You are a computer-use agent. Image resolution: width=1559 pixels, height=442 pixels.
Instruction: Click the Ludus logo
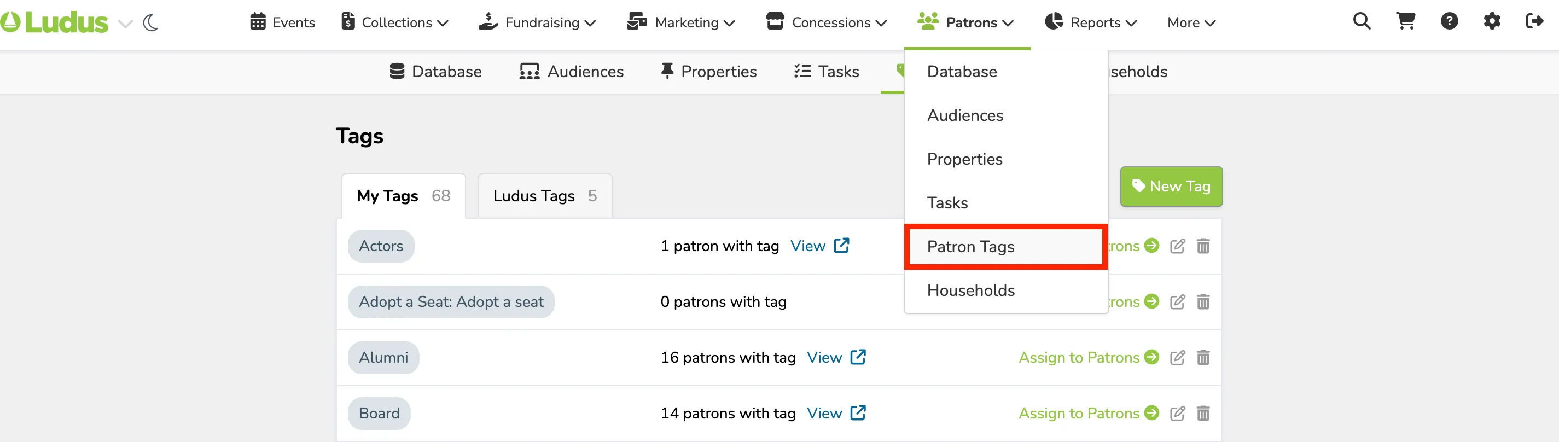click(x=55, y=22)
